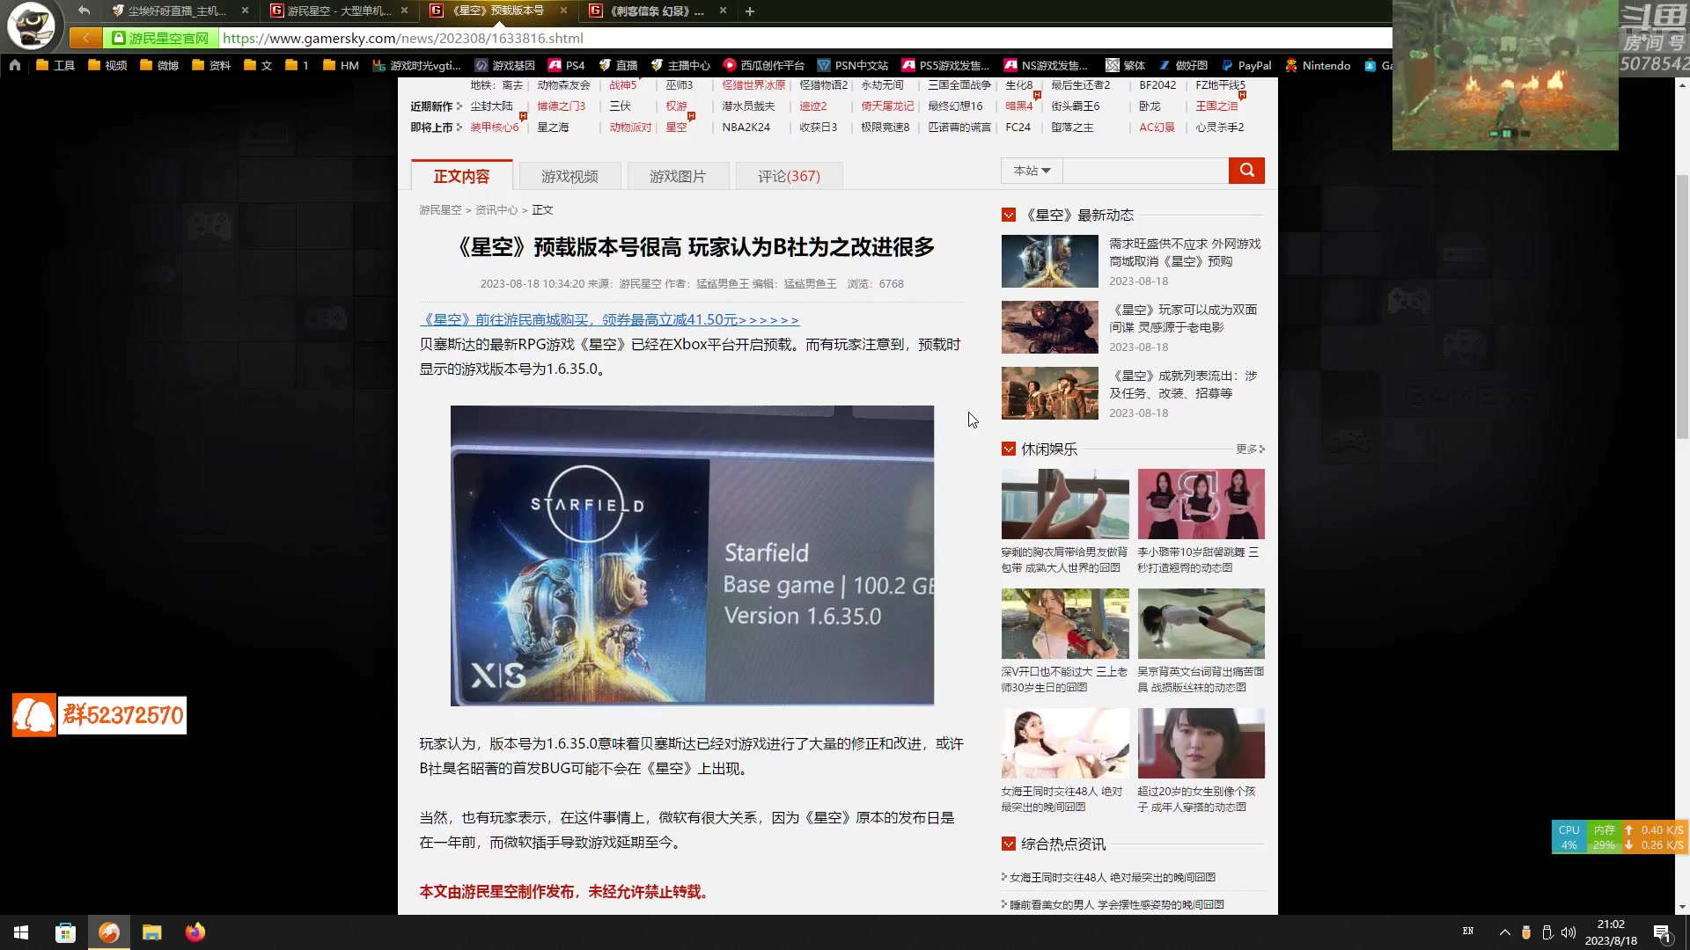Open the 微博 bookmarks folder
The width and height of the screenshot is (1690, 950).
[x=159, y=65]
